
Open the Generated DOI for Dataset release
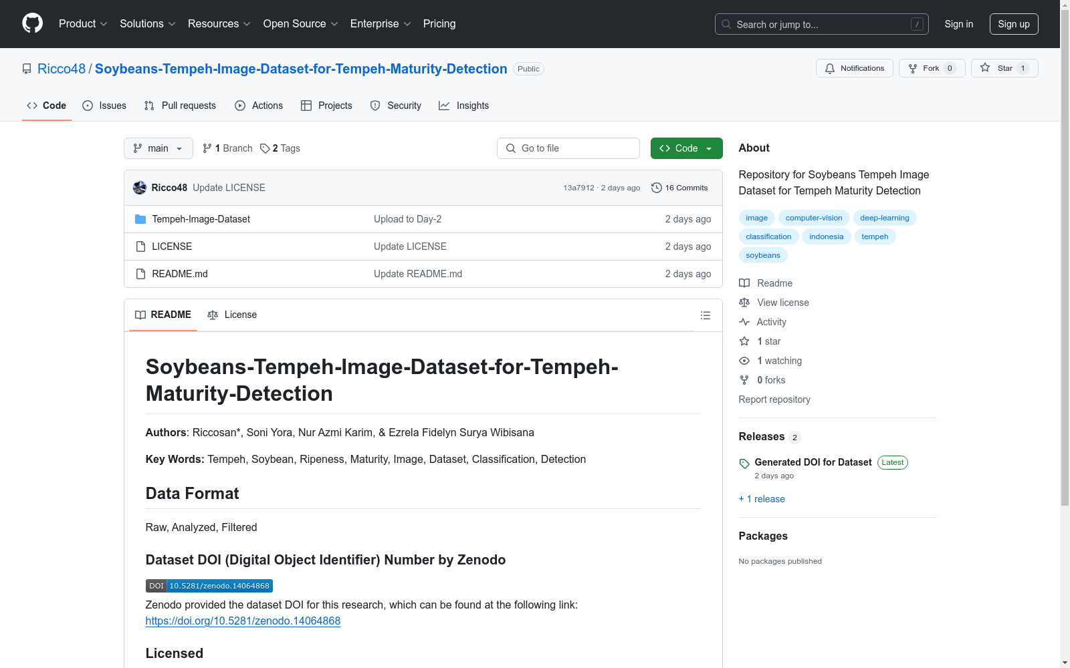pyautogui.click(x=813, y=462)
